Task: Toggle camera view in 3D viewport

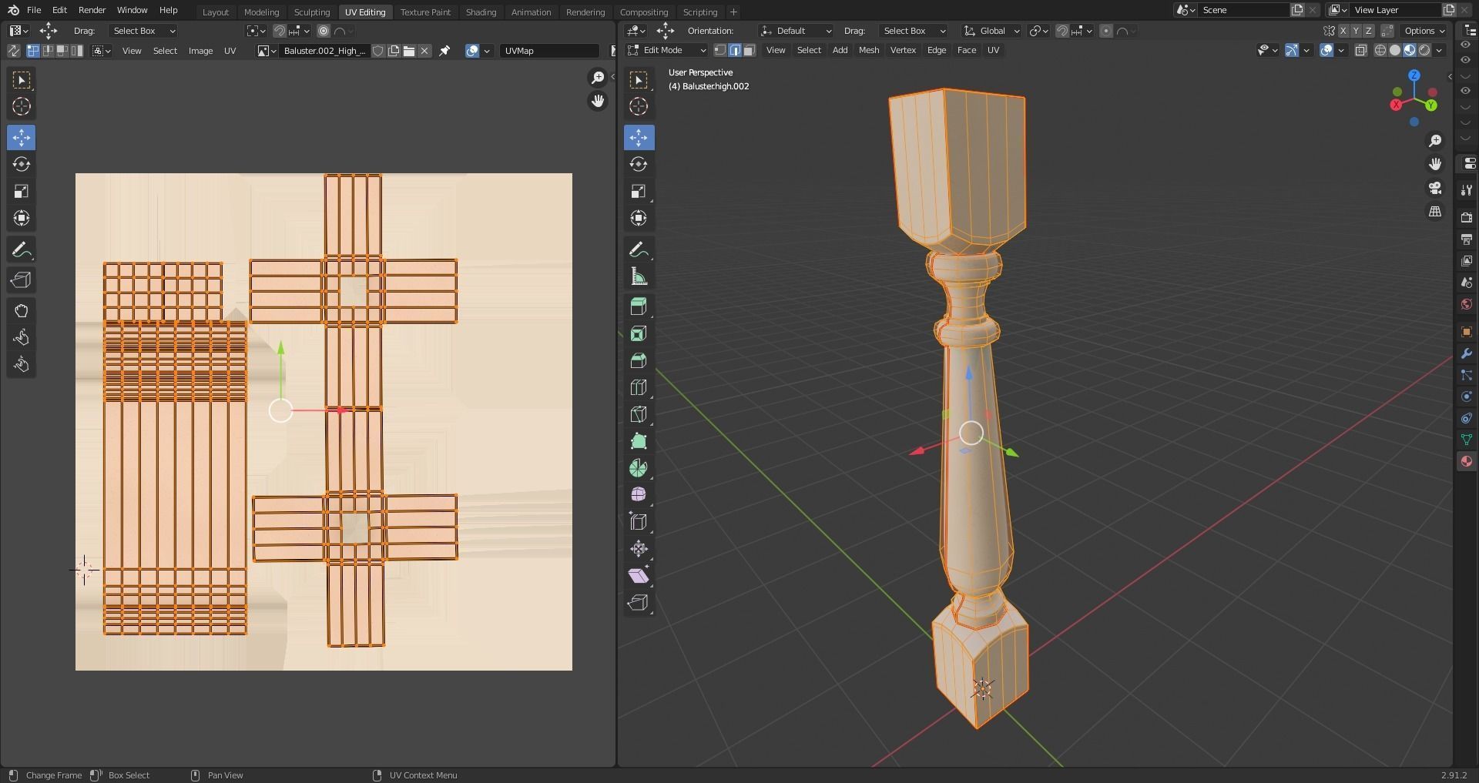Action: pyautogui.click(x=1435, y=188)
